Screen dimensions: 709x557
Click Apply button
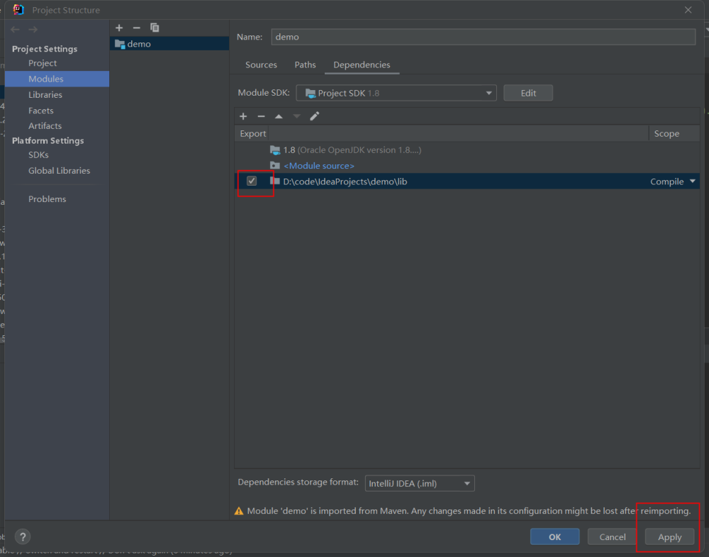coord(670,536)
